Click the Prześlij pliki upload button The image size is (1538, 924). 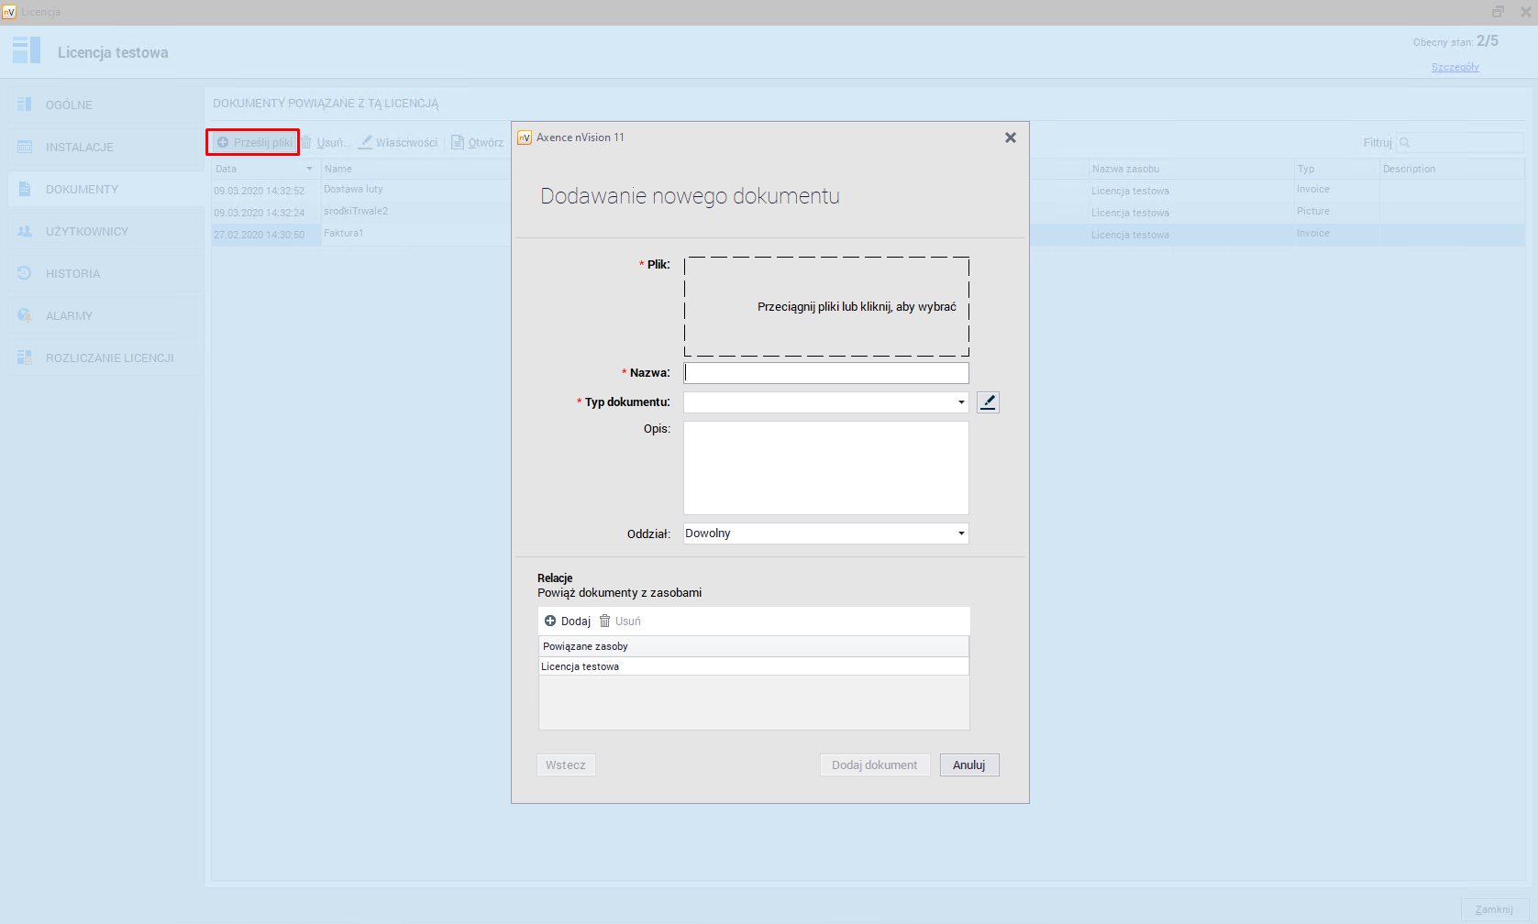(254, 143)
